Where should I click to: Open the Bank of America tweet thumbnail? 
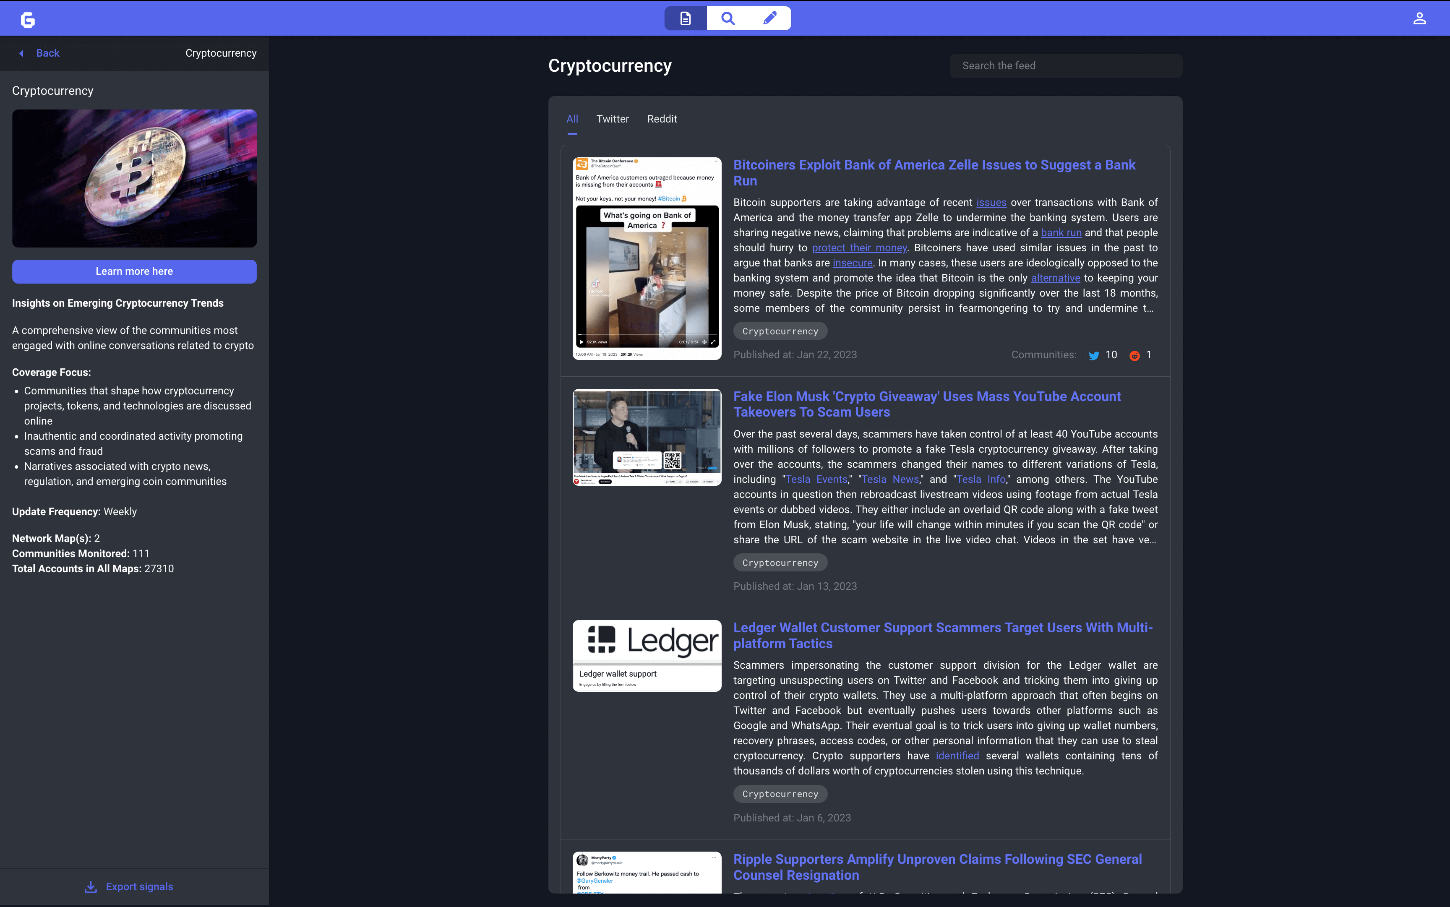(x=647, y=258)
